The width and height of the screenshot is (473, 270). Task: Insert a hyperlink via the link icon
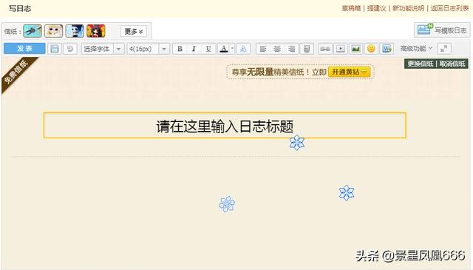[x=325, y=49]
